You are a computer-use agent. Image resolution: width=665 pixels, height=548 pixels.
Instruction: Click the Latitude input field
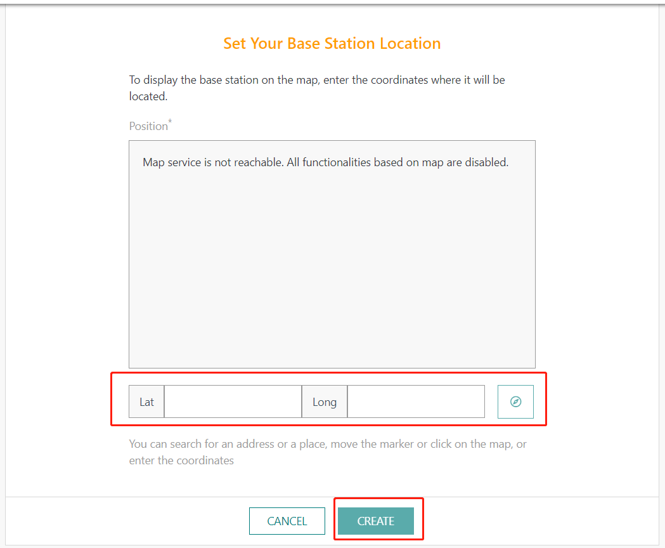[x=233, y=401]
